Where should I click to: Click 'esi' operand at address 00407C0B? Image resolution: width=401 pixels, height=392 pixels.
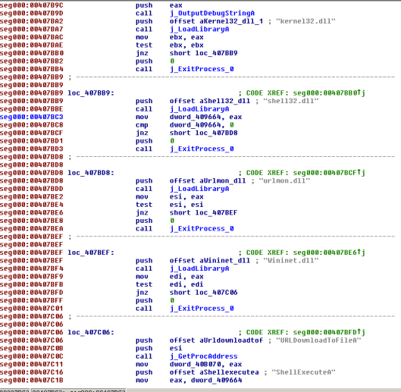[176, 348]
